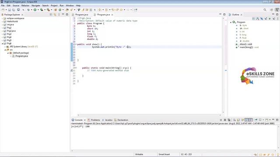Minimize the Package Explorer panel
This screenshot has height=157, width=280.
pyautogui.click(x=63, y=14)
